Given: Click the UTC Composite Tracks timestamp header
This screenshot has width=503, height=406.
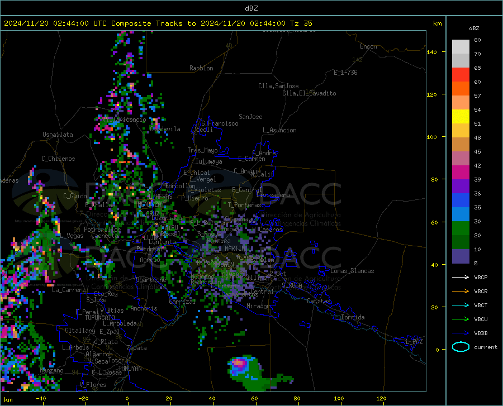Looking at the screenshot, I should [x=158, y=23].
